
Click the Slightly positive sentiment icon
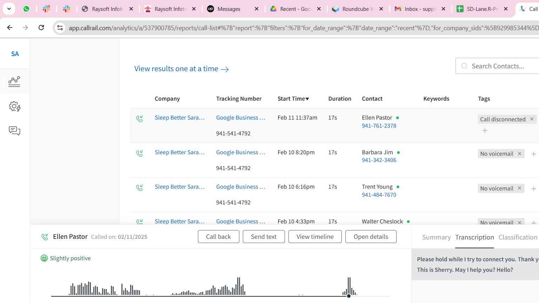click(x=44, y=258)
